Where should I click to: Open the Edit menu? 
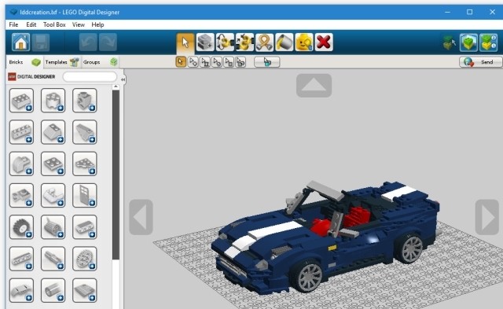coord(31,24)
